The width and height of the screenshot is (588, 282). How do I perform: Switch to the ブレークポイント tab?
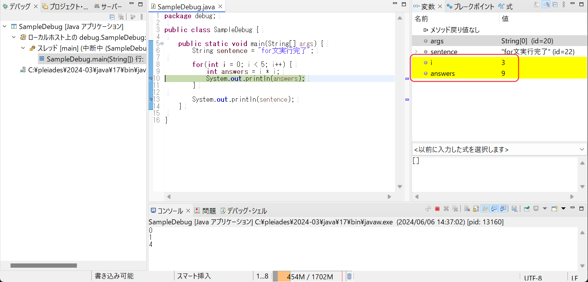[470, 7]
